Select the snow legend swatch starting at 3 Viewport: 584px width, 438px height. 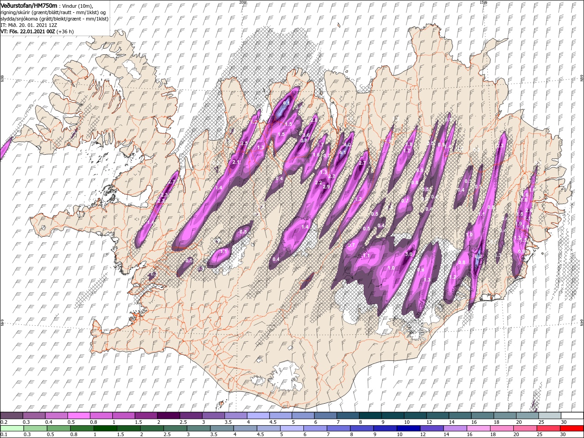(x=213, y=415)
